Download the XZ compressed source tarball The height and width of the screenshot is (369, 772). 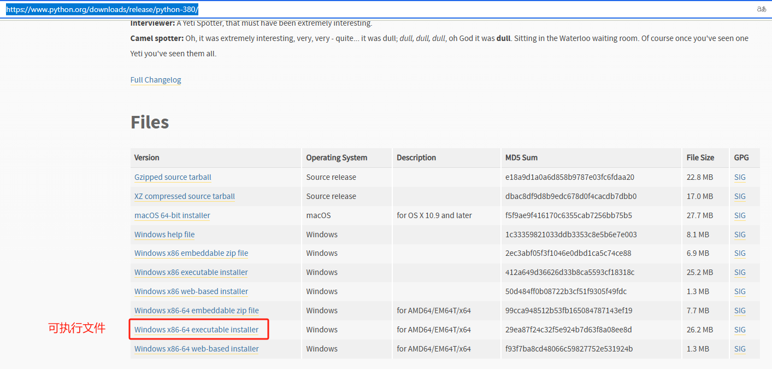185,196
